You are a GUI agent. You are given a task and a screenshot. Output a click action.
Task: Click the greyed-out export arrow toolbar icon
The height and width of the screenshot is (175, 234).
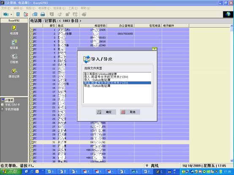point(75,14)
